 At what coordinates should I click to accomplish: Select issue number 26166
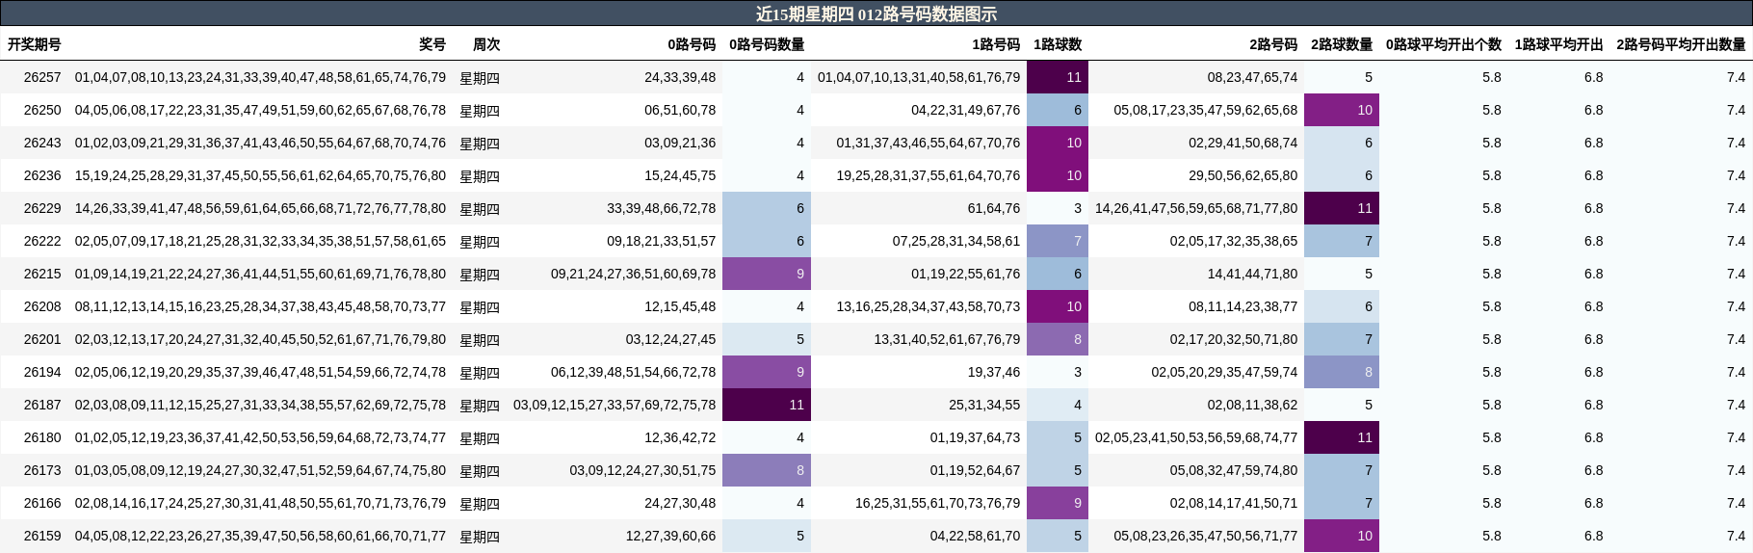(42, 503)
